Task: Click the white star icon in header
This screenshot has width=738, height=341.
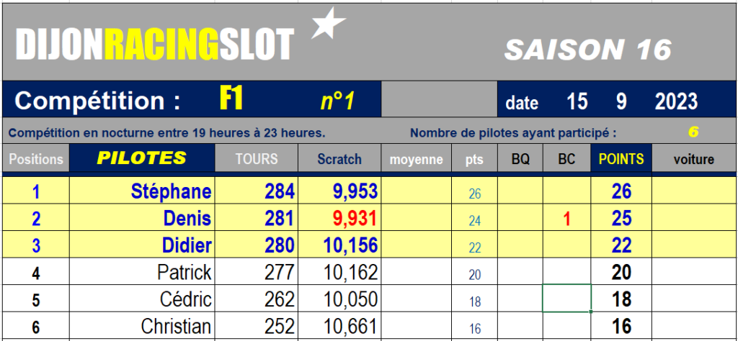Action: (328, 23)
